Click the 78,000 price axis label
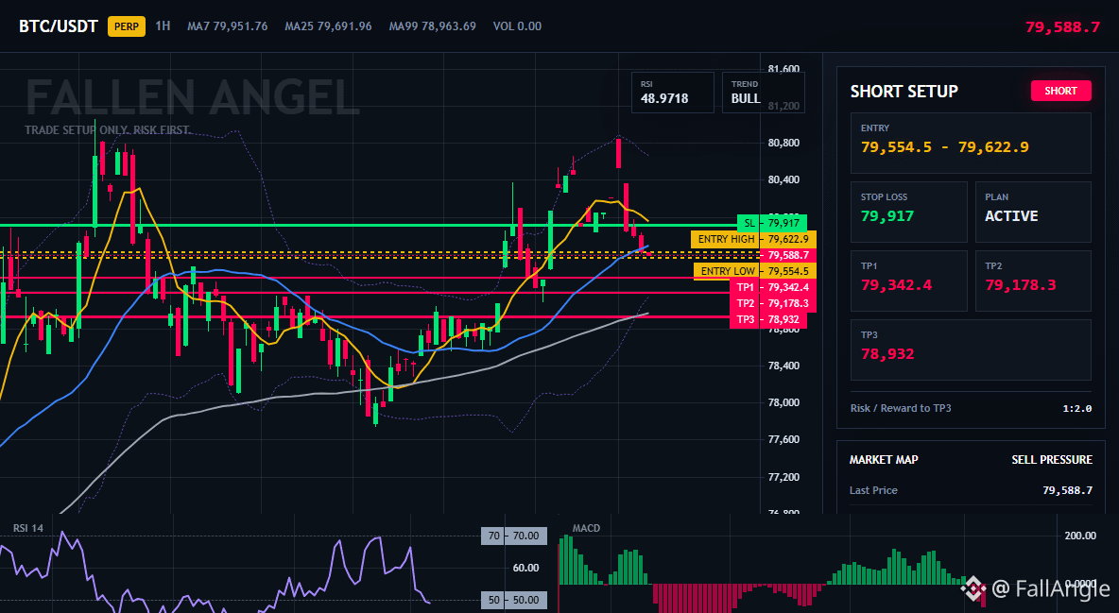The width and height of the screenshot is (1119, 613). click(783, 402)
